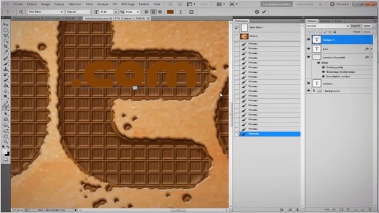Viewport: 379px width, 213px height.
Task: Open the Calque menu
Action: pyautogui.click(x=59, y=4)
